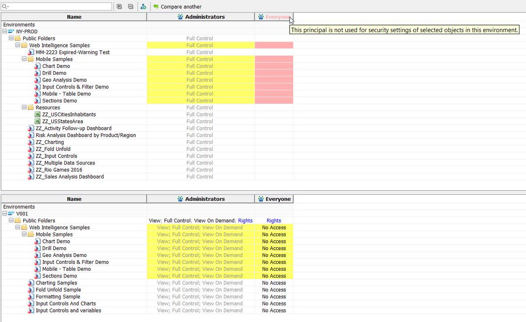Click the Mobile Samples folder icon in NY-PROD

tap(31, 59)
